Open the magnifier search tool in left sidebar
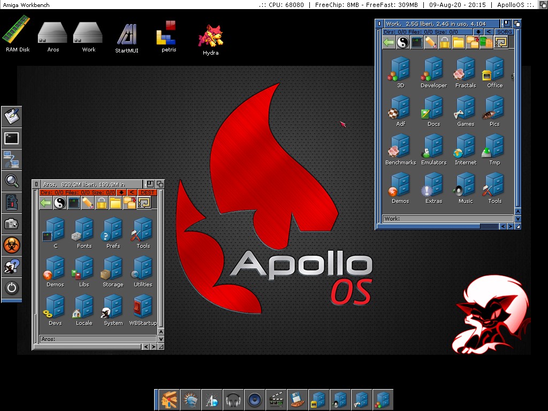Screen dimensions: 548x411 11,180
